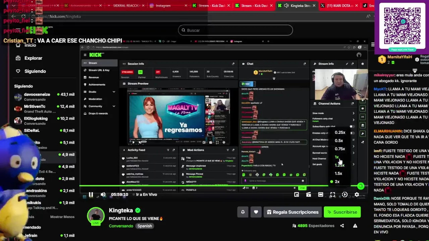Viewport: 429px width, 241px height.
Task: Select 0.75x playback speed
Action: [340, 149]
